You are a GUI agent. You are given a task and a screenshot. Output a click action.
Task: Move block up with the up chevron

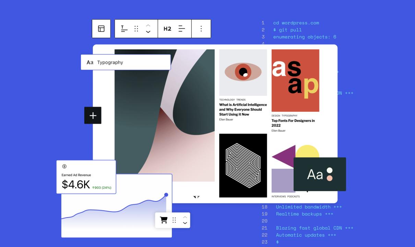(x=148, y=25)
